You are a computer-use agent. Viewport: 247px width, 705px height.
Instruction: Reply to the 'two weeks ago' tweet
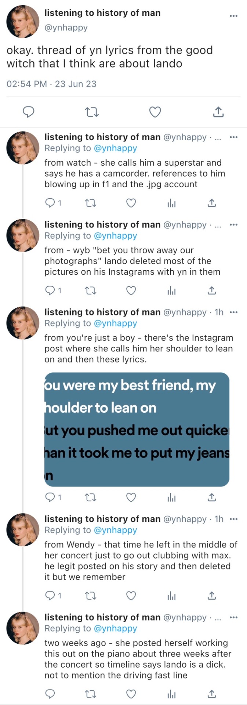pyautogui.click(x=50, y=694)
